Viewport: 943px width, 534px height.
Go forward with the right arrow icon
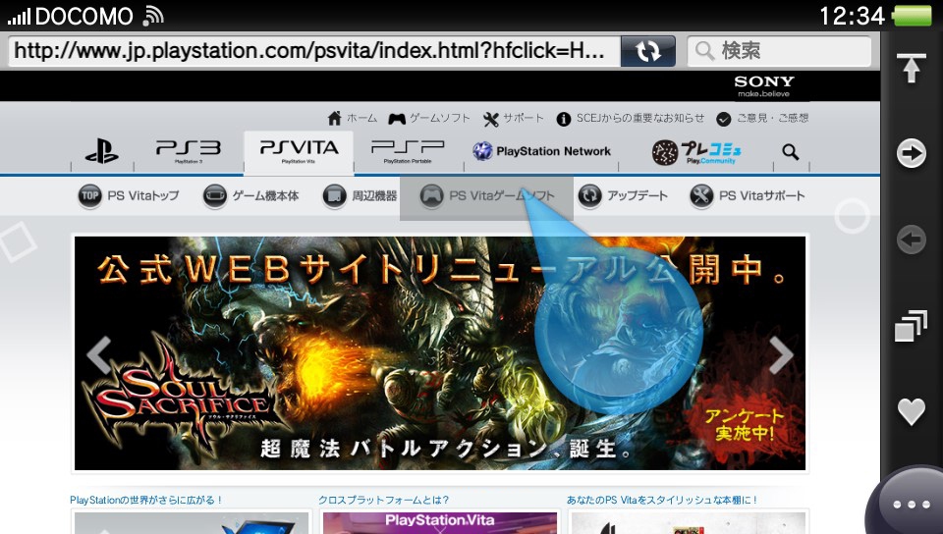click(x=912, y=153)
